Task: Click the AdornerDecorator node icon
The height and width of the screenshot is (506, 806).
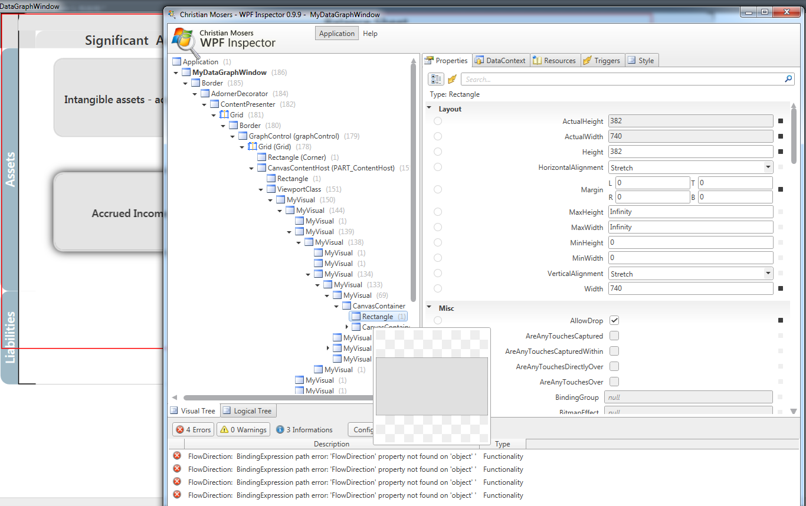Action: (x=205, y=93)
